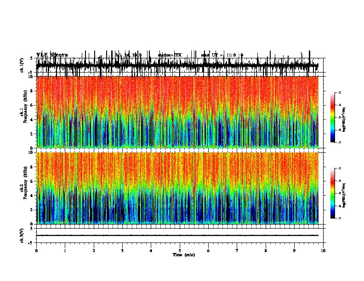364x281 pixels.
Task: Click time axis tick label "8"
Action: click(266, 251)
